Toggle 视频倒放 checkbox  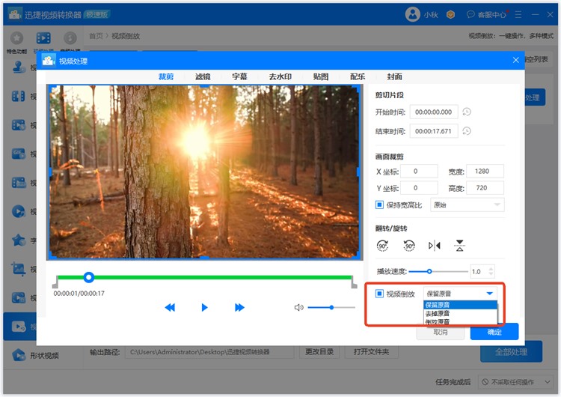379,294
